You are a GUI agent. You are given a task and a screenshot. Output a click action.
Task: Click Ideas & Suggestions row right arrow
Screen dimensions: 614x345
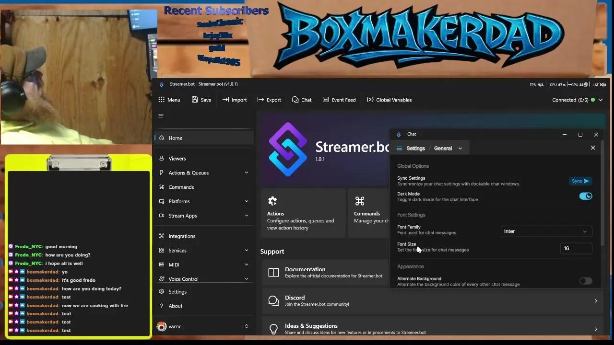[596, 329]
